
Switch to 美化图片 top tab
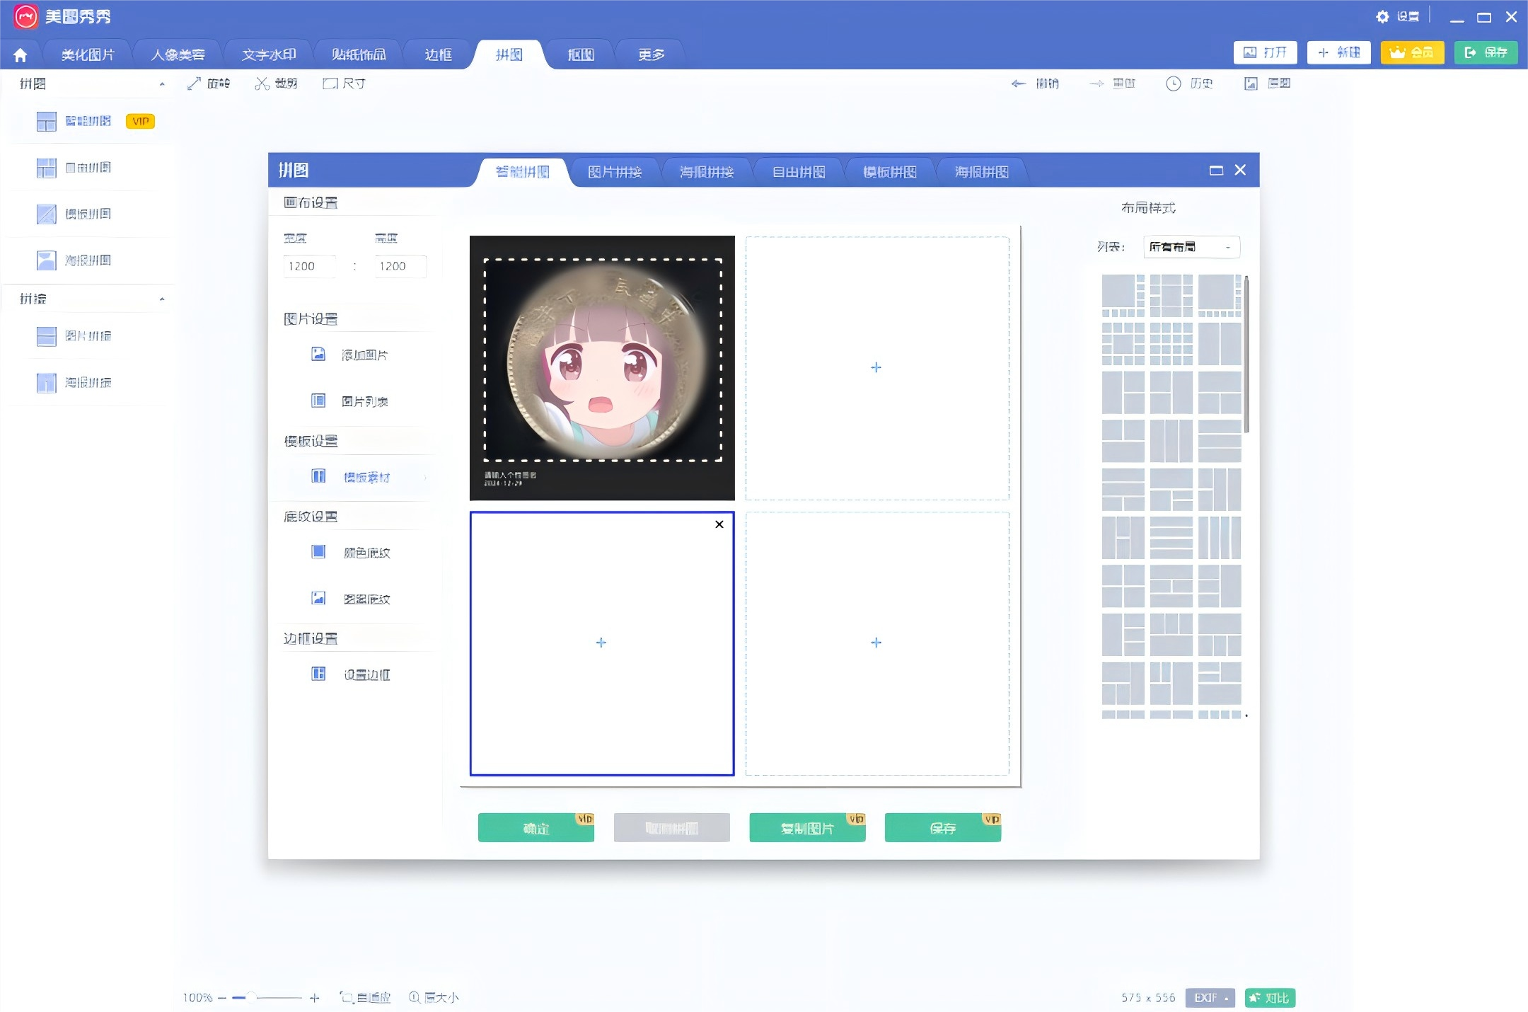[88, 54]
